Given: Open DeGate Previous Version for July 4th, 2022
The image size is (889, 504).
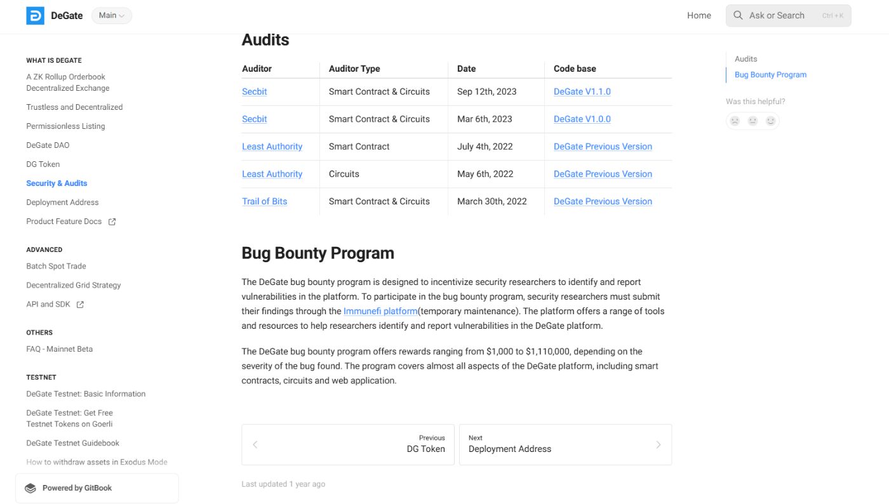Looking at the screenshot, I should point(603,147).
